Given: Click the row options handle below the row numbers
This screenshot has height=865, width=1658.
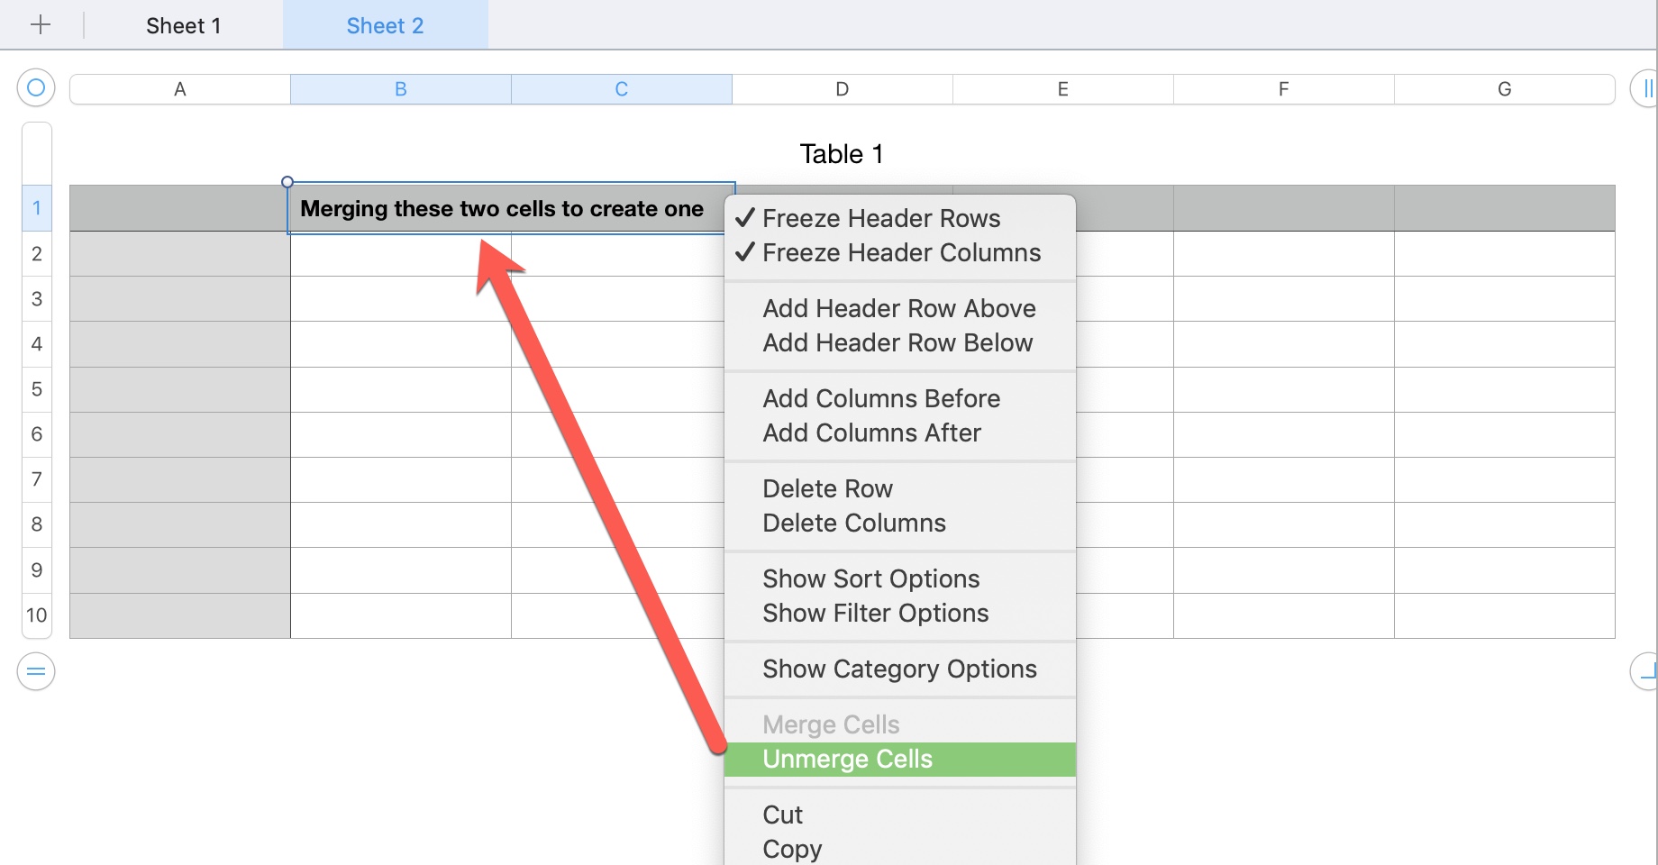Looking at the screenshot, I should (x=36, y=670).
